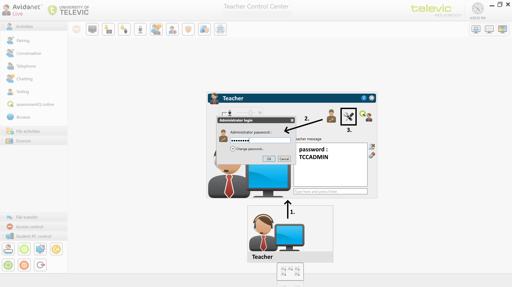
Task: Click the application shield toolbar icon
Action: (204, 29)
